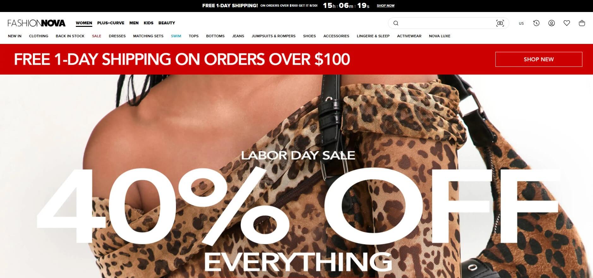593x278 pixels.
Task: Open the Beauty tab
Action: pos(166,23)
